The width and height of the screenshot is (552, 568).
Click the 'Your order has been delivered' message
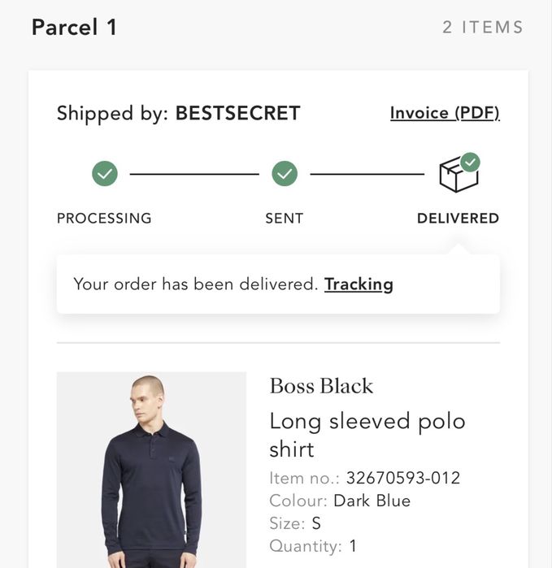(x=195, y=284)
